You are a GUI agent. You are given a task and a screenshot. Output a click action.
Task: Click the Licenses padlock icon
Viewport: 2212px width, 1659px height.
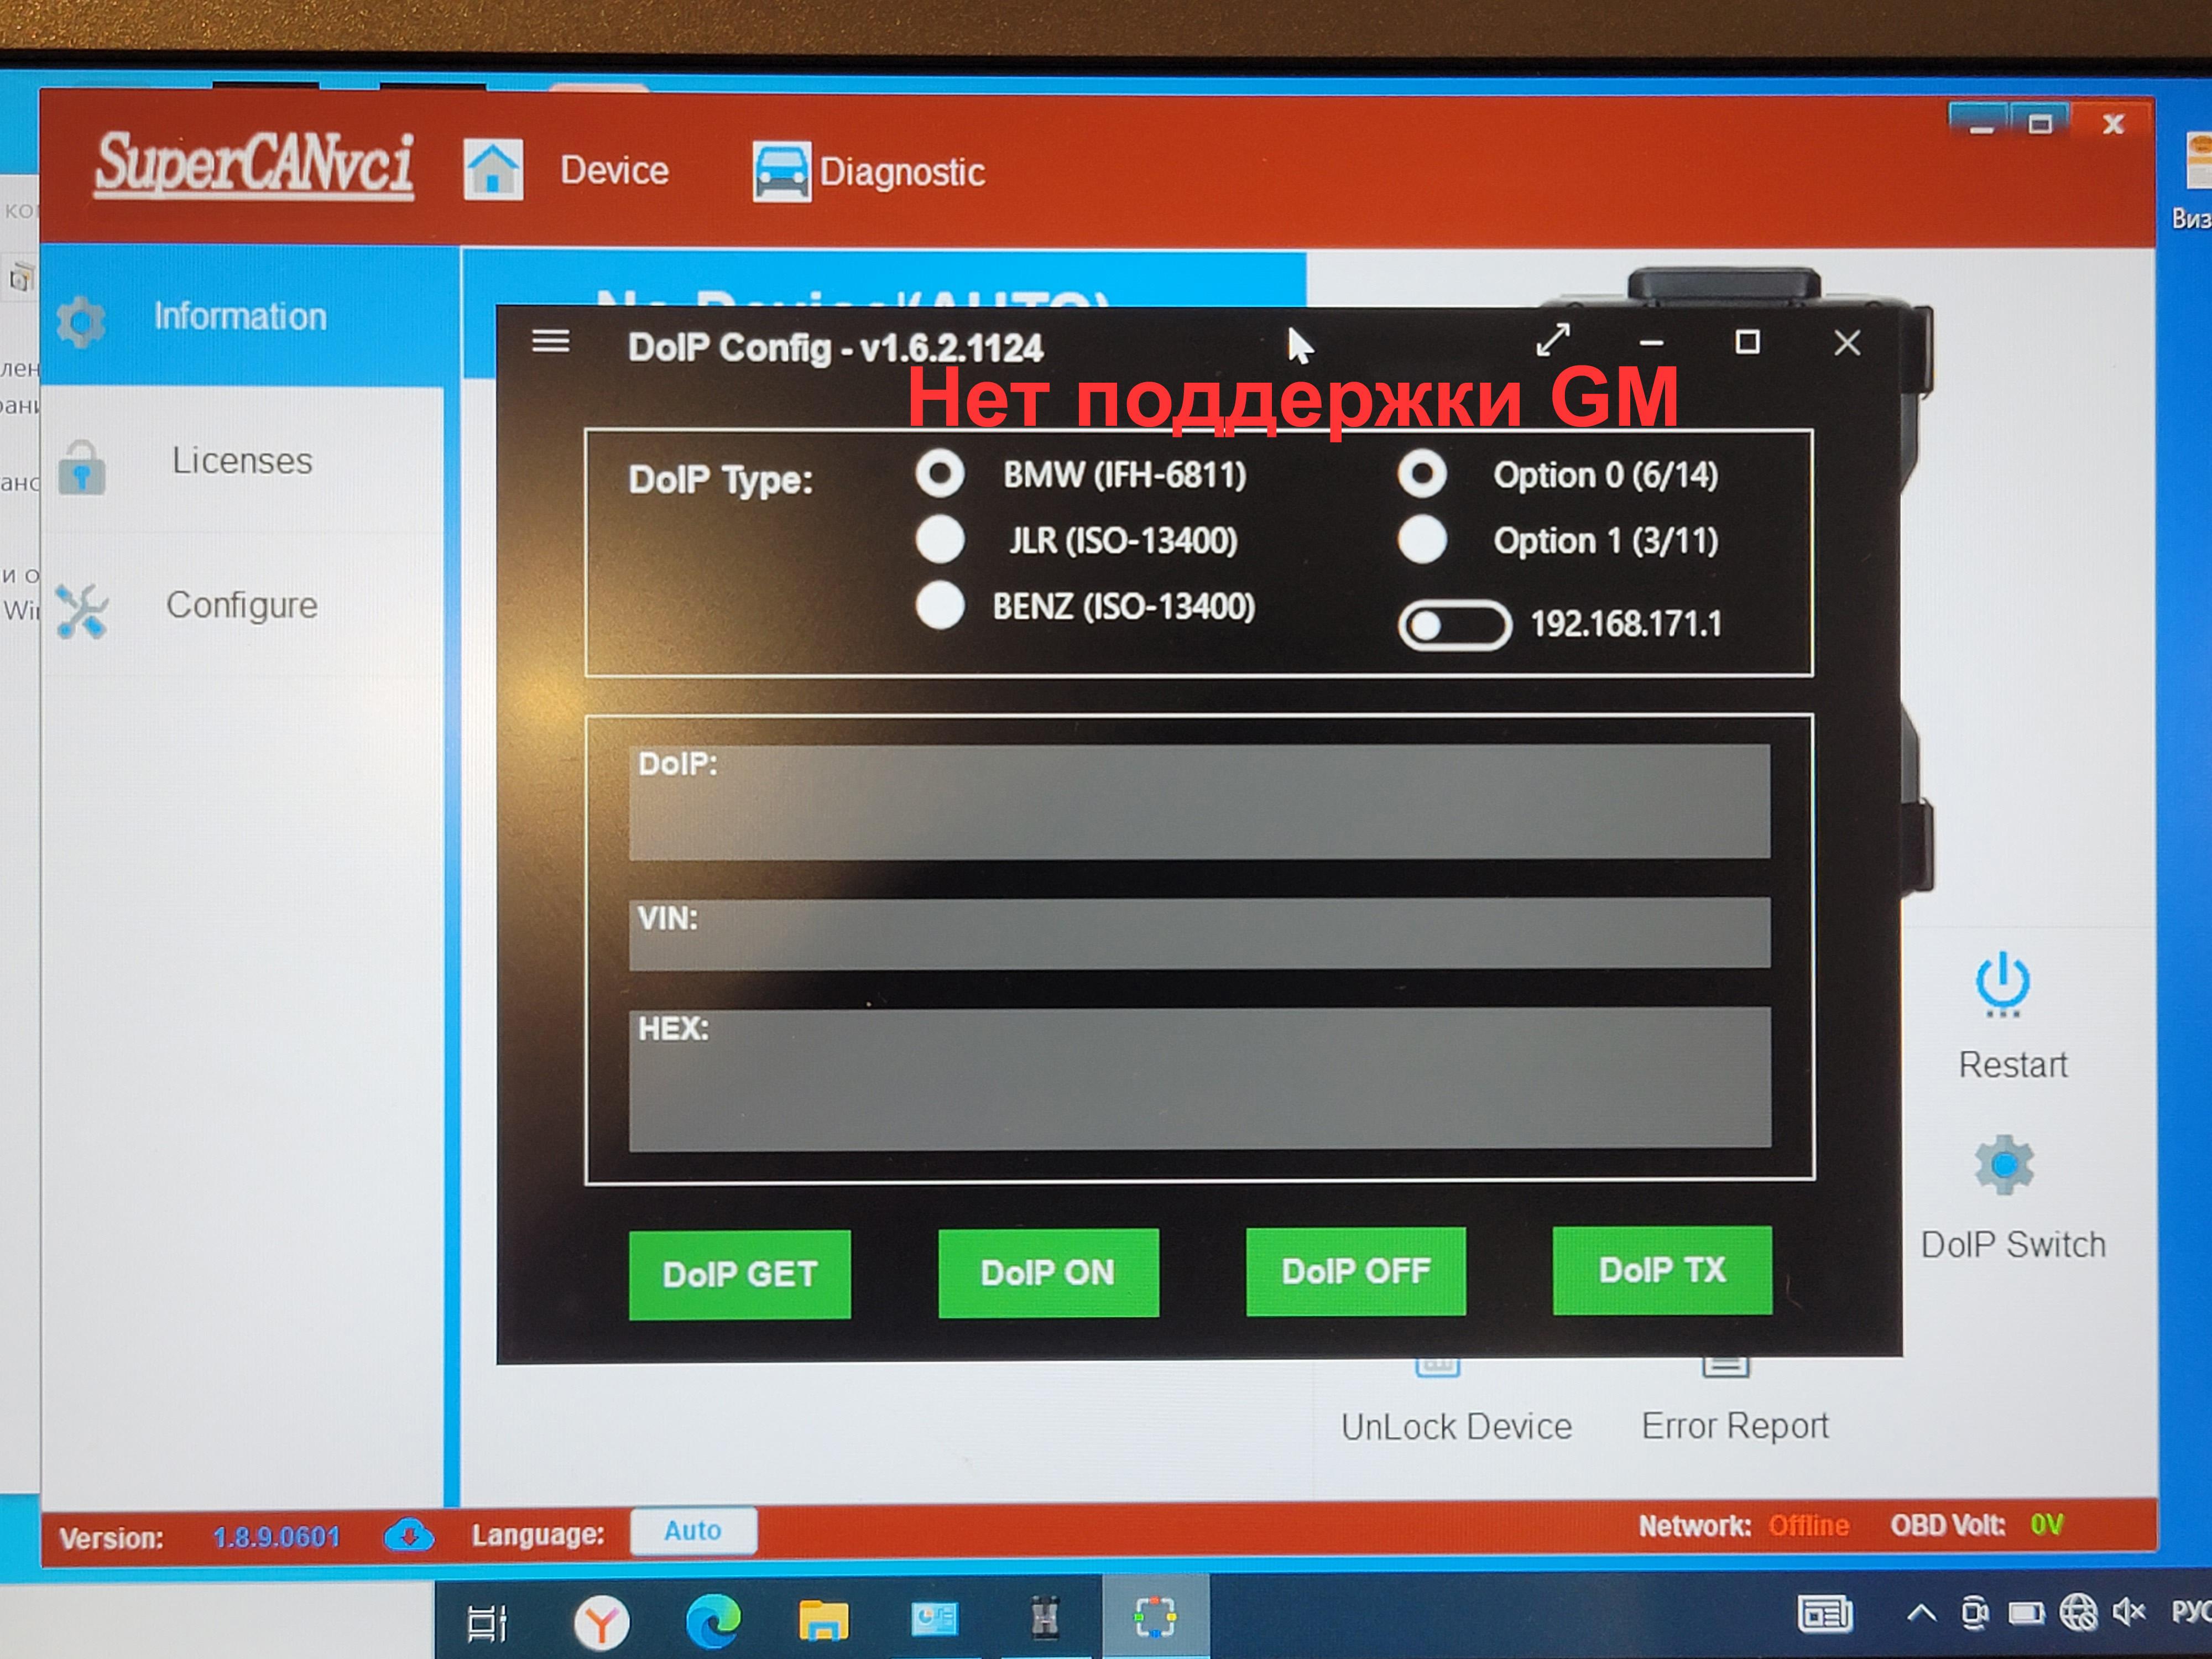(x=81, y=467)
